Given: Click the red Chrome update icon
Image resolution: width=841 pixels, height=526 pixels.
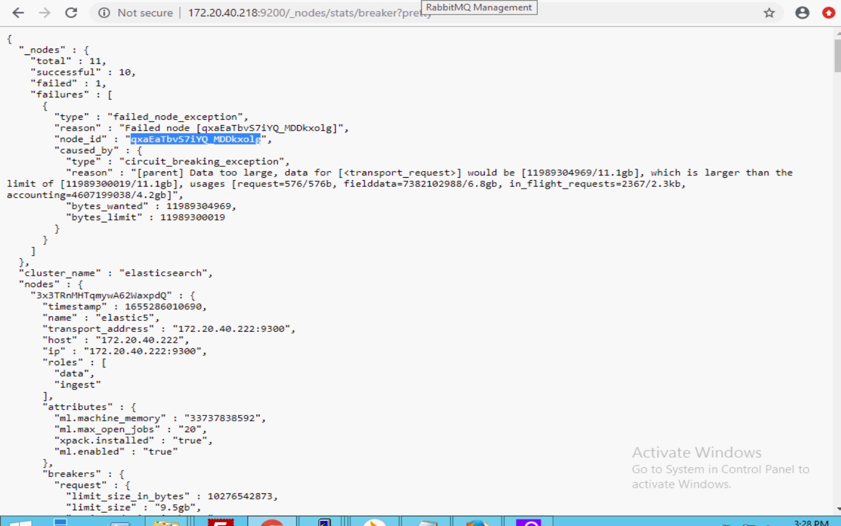Looking at the screenshot, I should [829, 13].
